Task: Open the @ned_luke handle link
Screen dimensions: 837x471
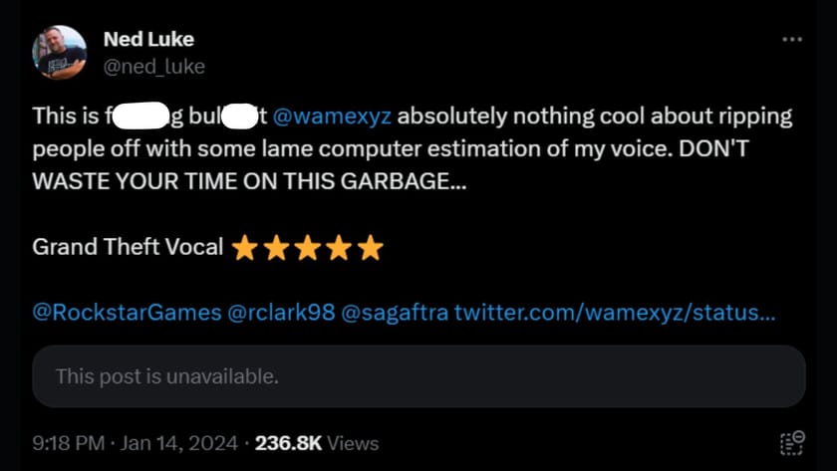Action: (x=154, y=67)
